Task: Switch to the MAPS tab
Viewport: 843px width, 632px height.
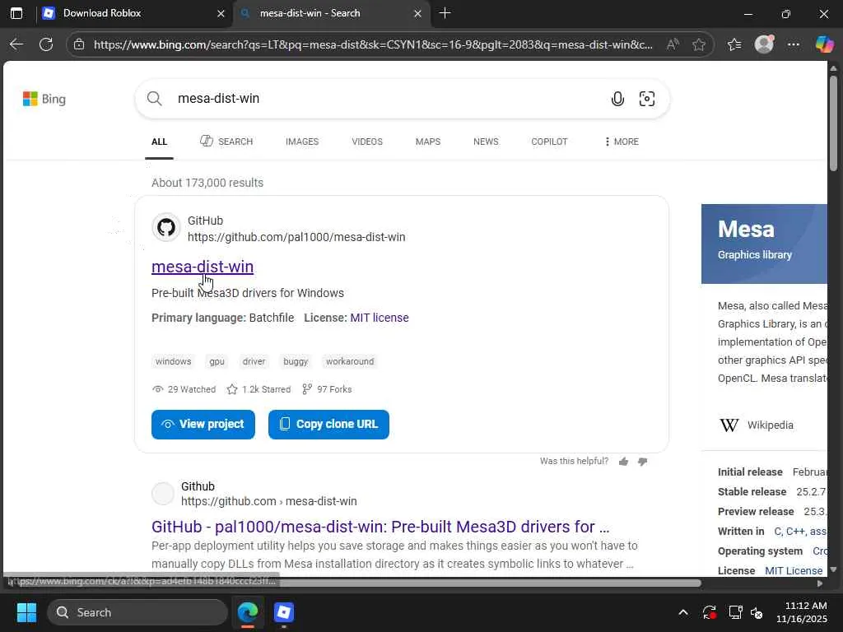Action: 428,142
